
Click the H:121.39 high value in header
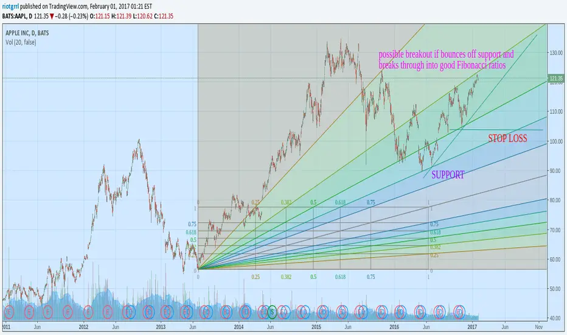(x=121, y=16)
